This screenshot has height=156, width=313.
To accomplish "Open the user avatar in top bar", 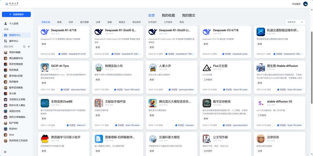I will [x=305, y=4].
